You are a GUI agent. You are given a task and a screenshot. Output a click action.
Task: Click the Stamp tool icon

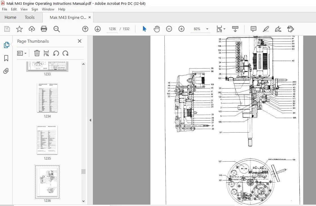pyautogui.click(x=290, y=29)
